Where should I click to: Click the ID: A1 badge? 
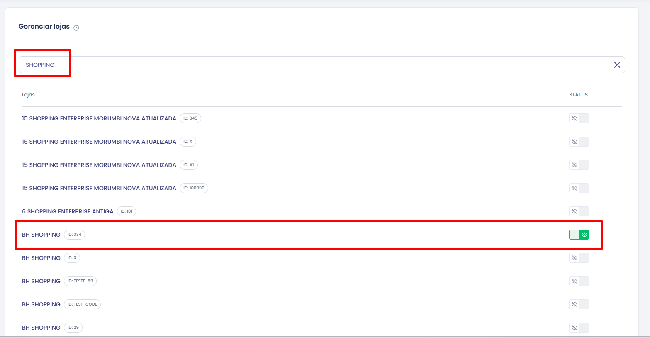[189, 165]
